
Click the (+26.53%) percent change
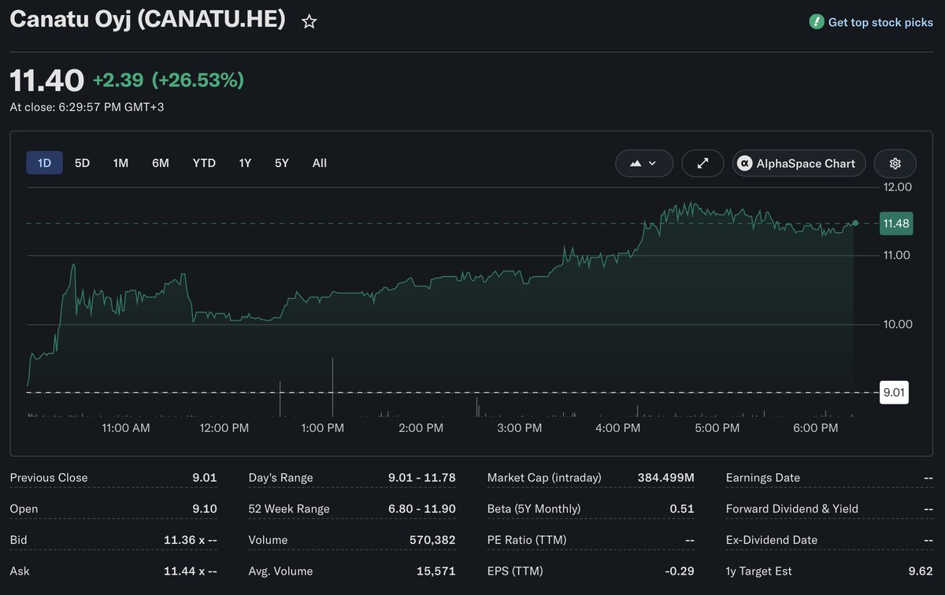[198, 80]
